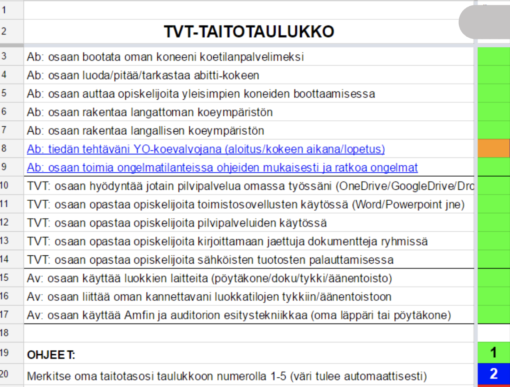Open link about ongelmatilanteissa toimiminen
This screenshot has height=387, width=510.
222,167
